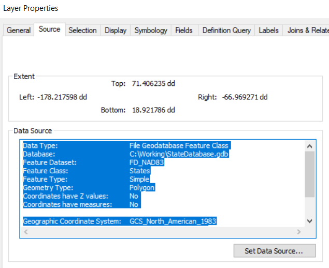Screen dimensions: 329x268
Task: Switch to the General tab
Action: coord(19,31)
